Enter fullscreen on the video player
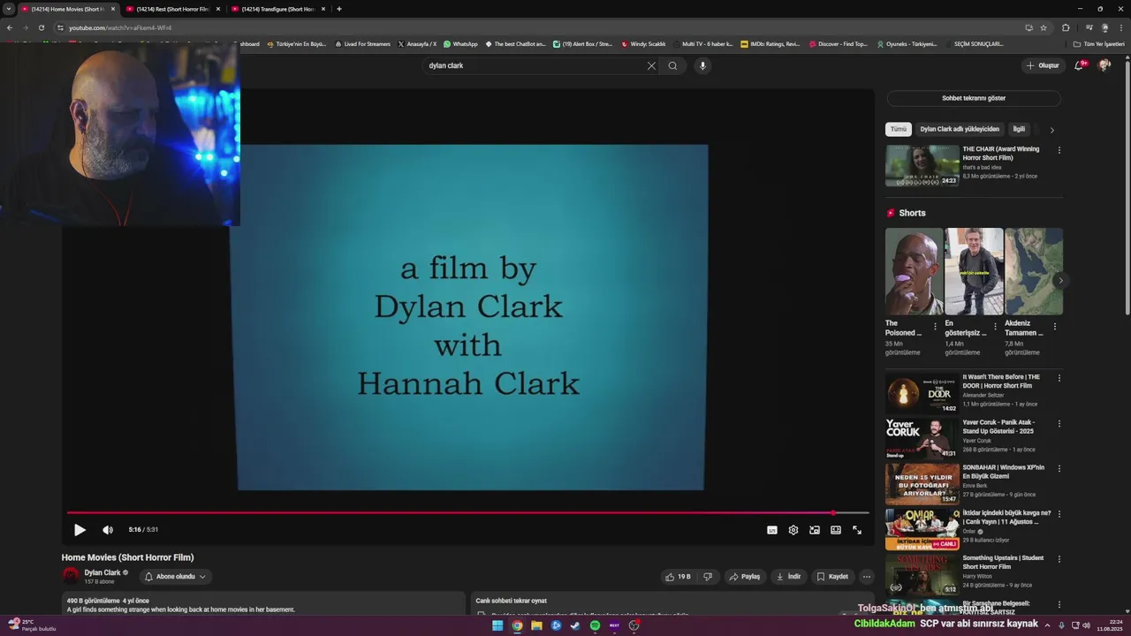Image resolution: width=1131 pixels, height=636 pixels. tap(857, 530)
